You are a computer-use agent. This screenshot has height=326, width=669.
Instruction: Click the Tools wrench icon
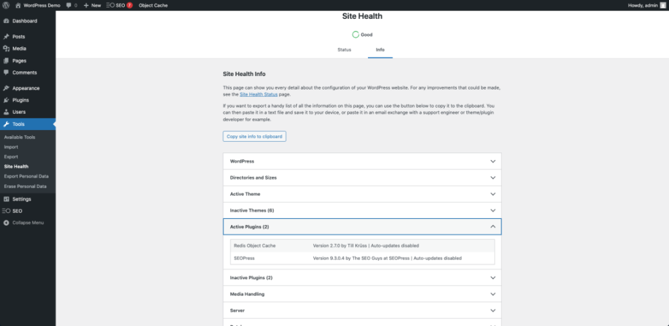click(x=6, y=124)
